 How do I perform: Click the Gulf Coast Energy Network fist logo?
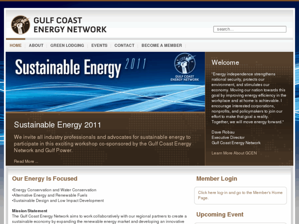tap(21, 25)
